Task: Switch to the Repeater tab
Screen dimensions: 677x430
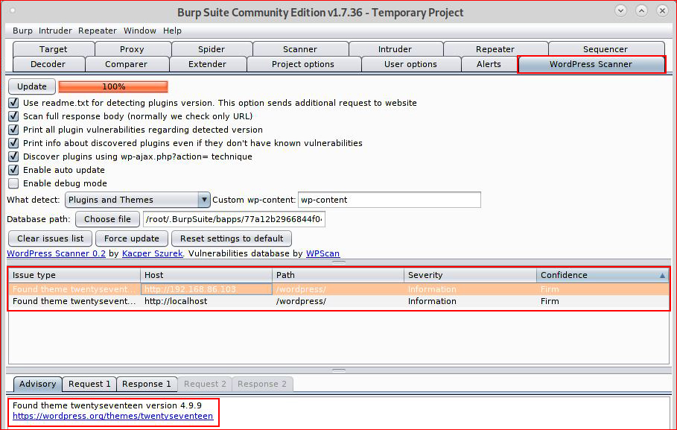Action: [x=495, y=49]
